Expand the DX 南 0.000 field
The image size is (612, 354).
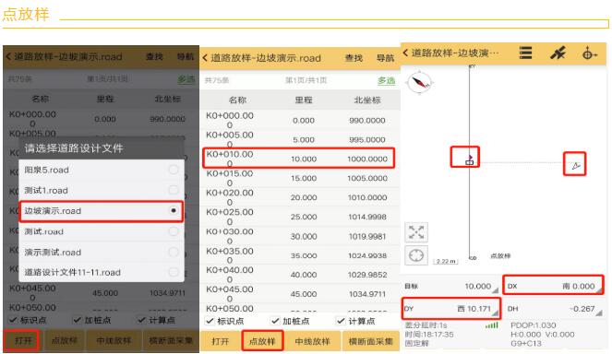tap(553, 286)
